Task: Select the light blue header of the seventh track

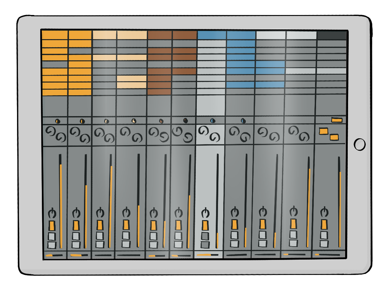Action: 211,35
